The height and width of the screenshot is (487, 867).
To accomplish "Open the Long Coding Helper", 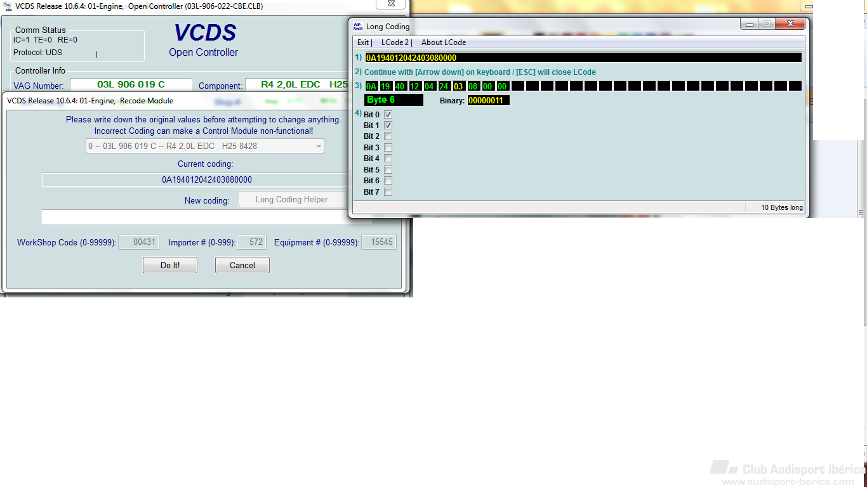I will [x=292, y=200].
